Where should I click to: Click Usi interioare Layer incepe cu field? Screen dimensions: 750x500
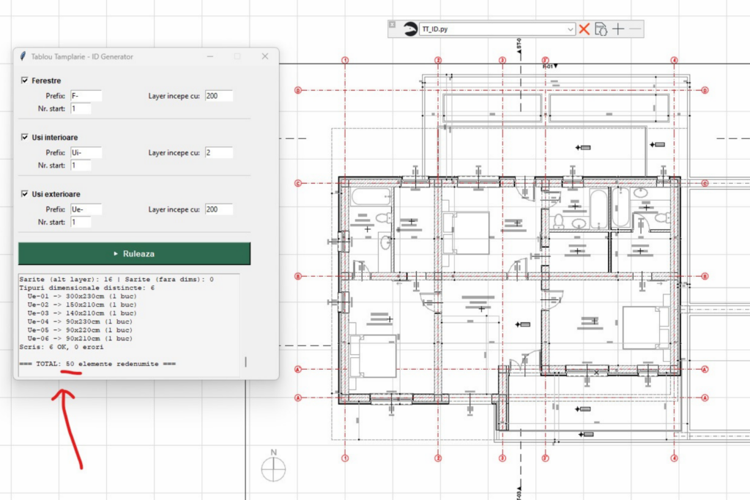pos(219,152)
